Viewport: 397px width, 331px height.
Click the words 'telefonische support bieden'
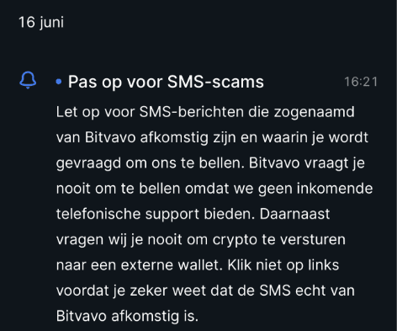(x=156, y=214)
